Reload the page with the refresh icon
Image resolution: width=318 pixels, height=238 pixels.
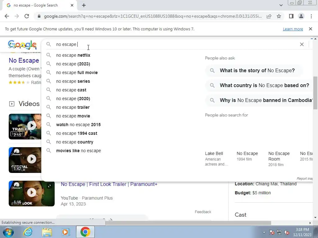27,16
